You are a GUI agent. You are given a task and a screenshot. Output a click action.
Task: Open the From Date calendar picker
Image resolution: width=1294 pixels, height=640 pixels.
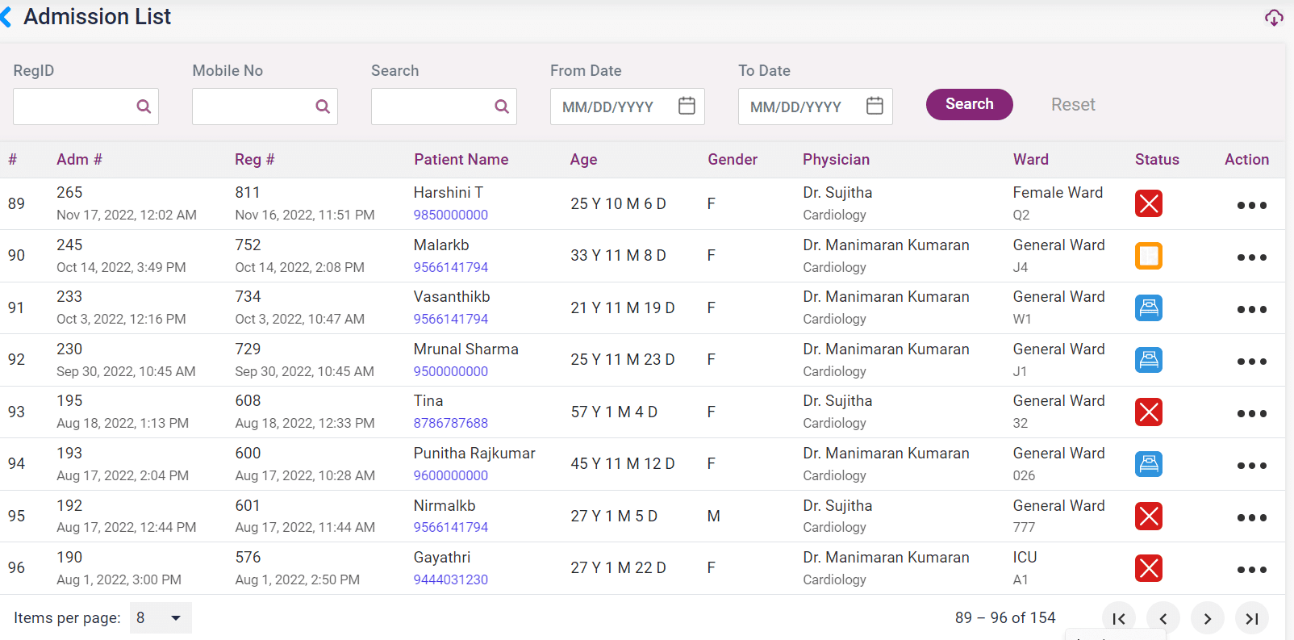pos(687,106)
